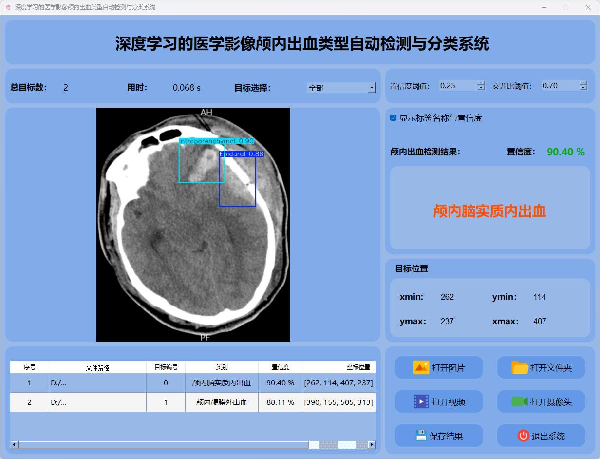Click the CT scan image display

click(x=193, y=225)
